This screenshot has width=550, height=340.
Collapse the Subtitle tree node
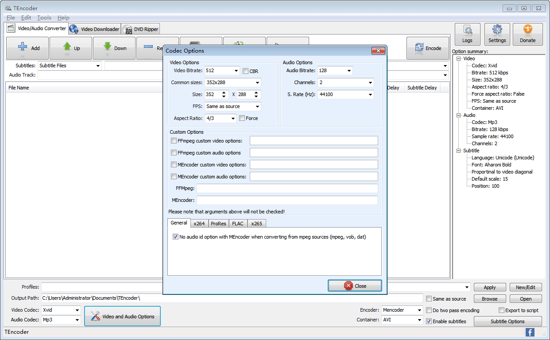tap(459, 151)
